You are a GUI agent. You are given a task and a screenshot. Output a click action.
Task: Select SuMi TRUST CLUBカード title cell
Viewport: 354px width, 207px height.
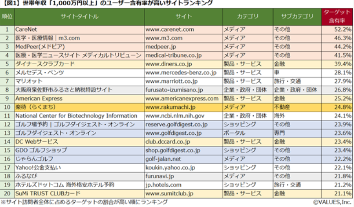coord(80,194)
